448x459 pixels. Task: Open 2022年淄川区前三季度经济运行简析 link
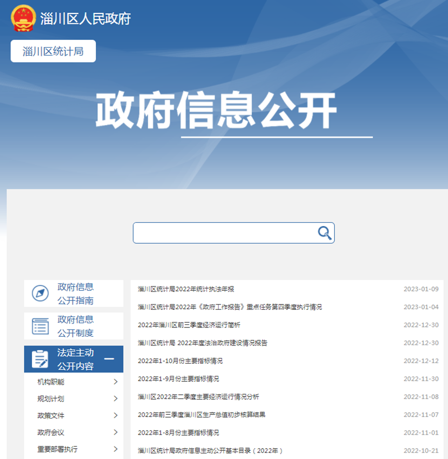(189, 325)
